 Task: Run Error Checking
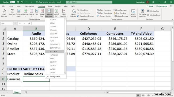[120, 13]
